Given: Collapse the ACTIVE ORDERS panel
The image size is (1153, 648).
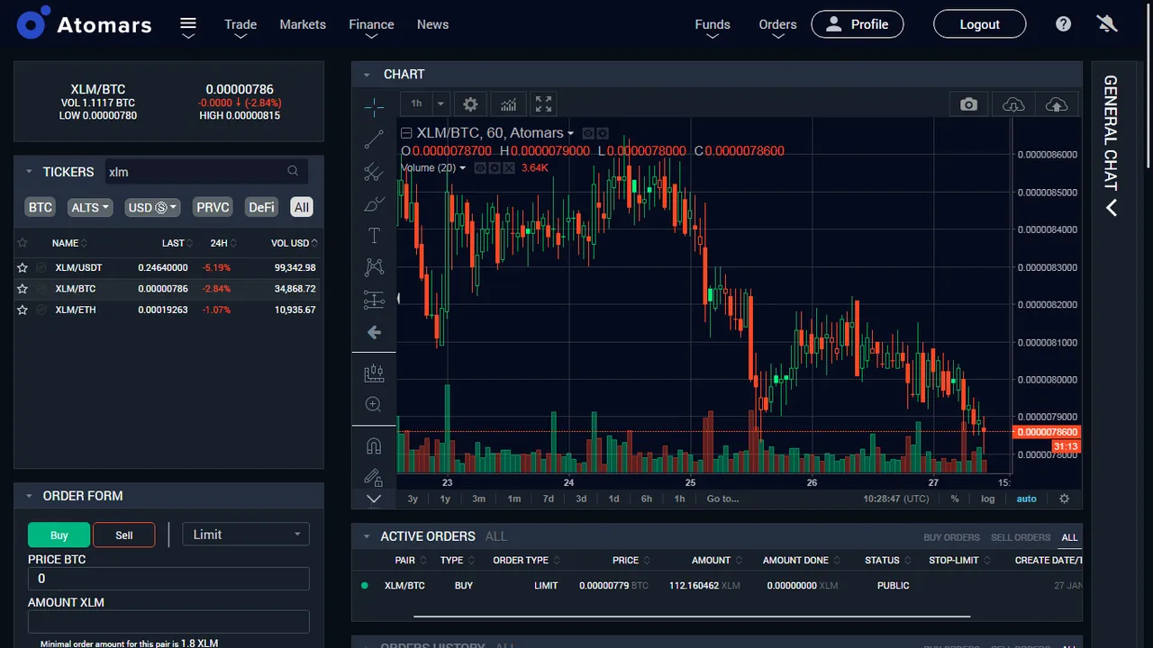Looking at the screenshot, I should (367, 536).
